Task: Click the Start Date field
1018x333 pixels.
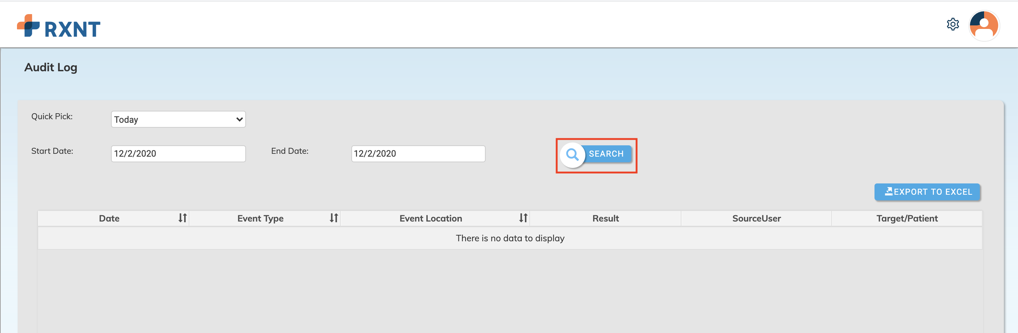Action: tap(178, 153)
